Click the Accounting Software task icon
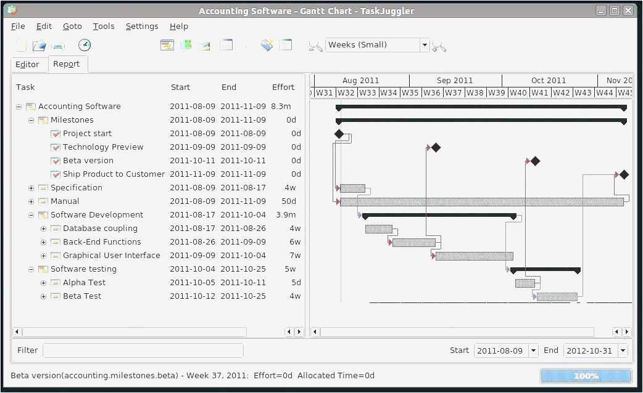The height and width of the screenshot is (393, 643). click(x=31, y=107)
